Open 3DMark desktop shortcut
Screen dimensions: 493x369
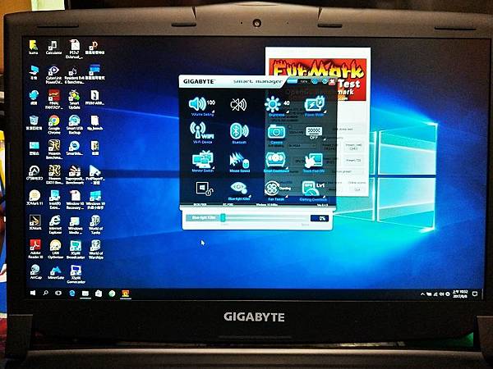coord(35,222)
